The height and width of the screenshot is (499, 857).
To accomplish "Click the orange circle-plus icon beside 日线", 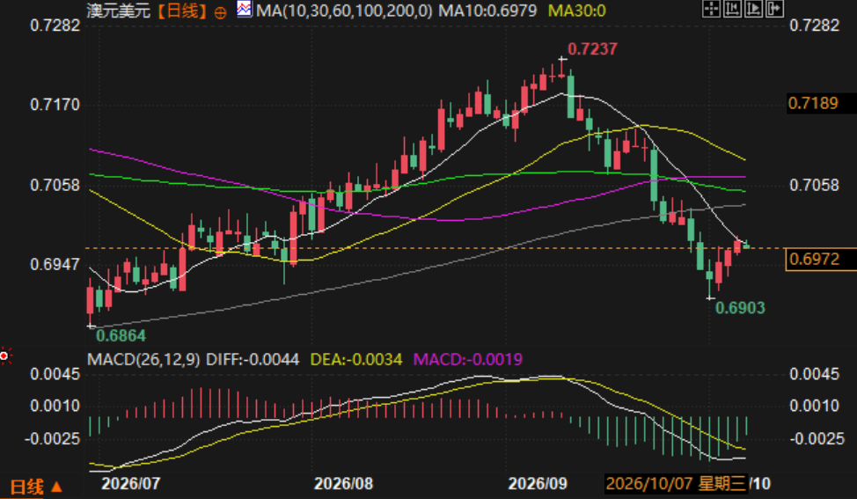I will pos(220,12).
